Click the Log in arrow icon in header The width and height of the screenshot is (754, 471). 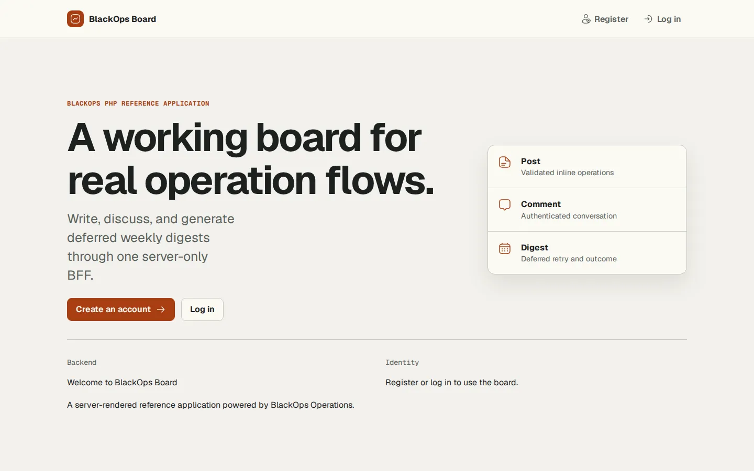click(x=648, y=19)
